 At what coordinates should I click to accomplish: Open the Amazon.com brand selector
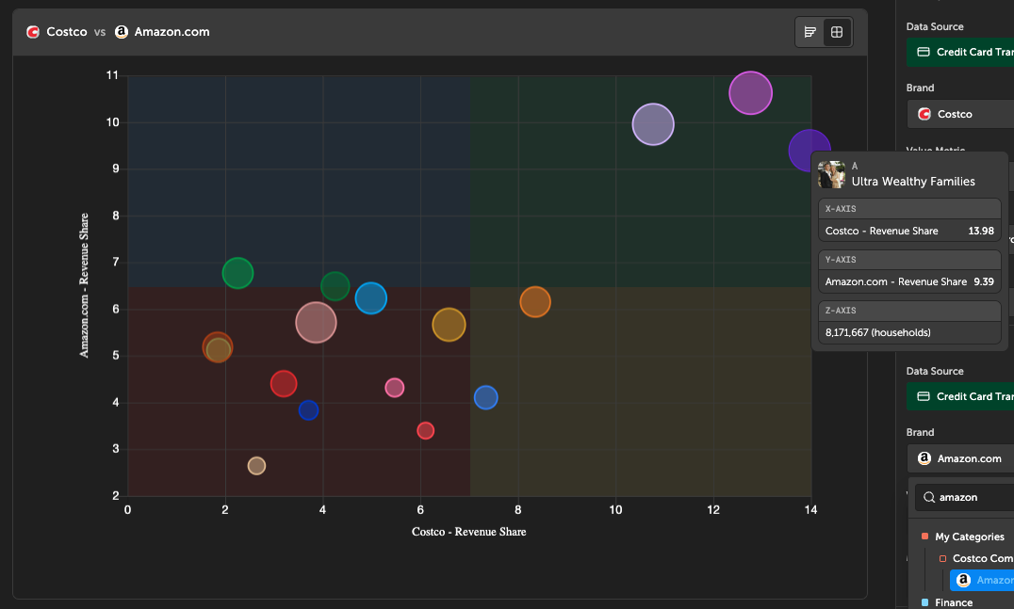click(960, 457)
